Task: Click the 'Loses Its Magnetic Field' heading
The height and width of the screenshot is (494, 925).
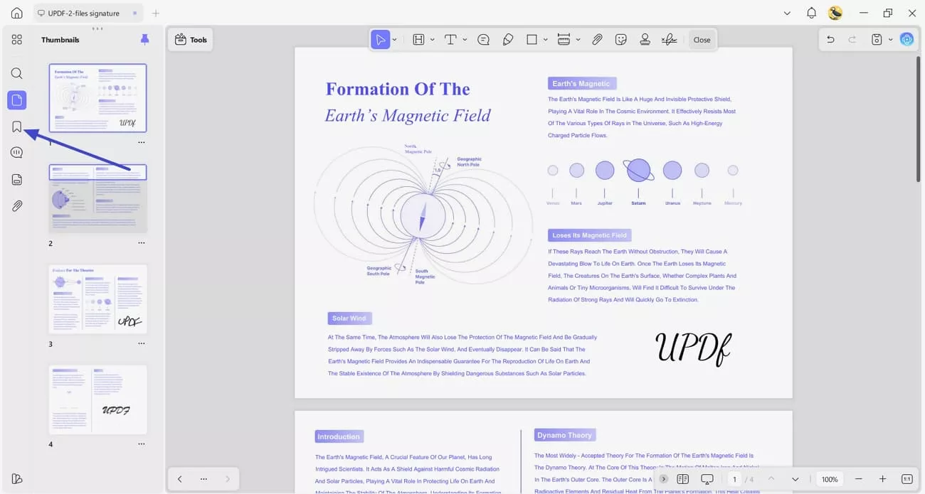Action: pos(589,235)
